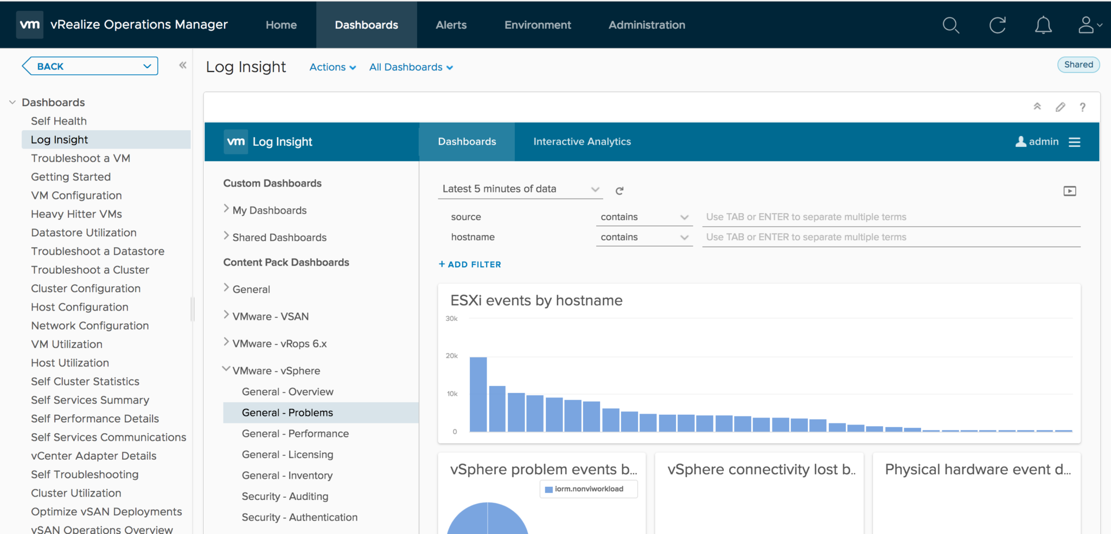1111x534 pixels.
Task: Open Security - Auditing dashboard
Action: [285, 497]
